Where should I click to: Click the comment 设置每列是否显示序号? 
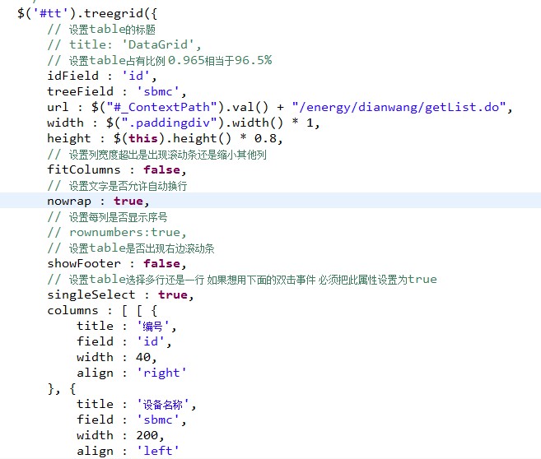coord(107,217)
